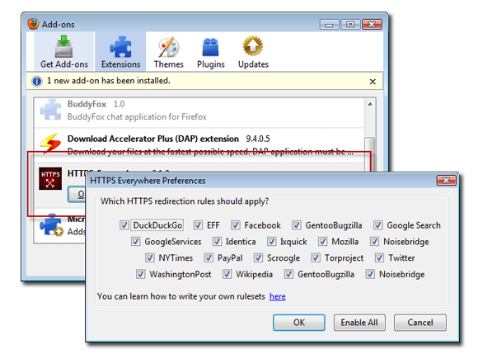This screenshot has width=483, height=359.
Task: Switch to the Extensions tab label
Action: (120, 64)
